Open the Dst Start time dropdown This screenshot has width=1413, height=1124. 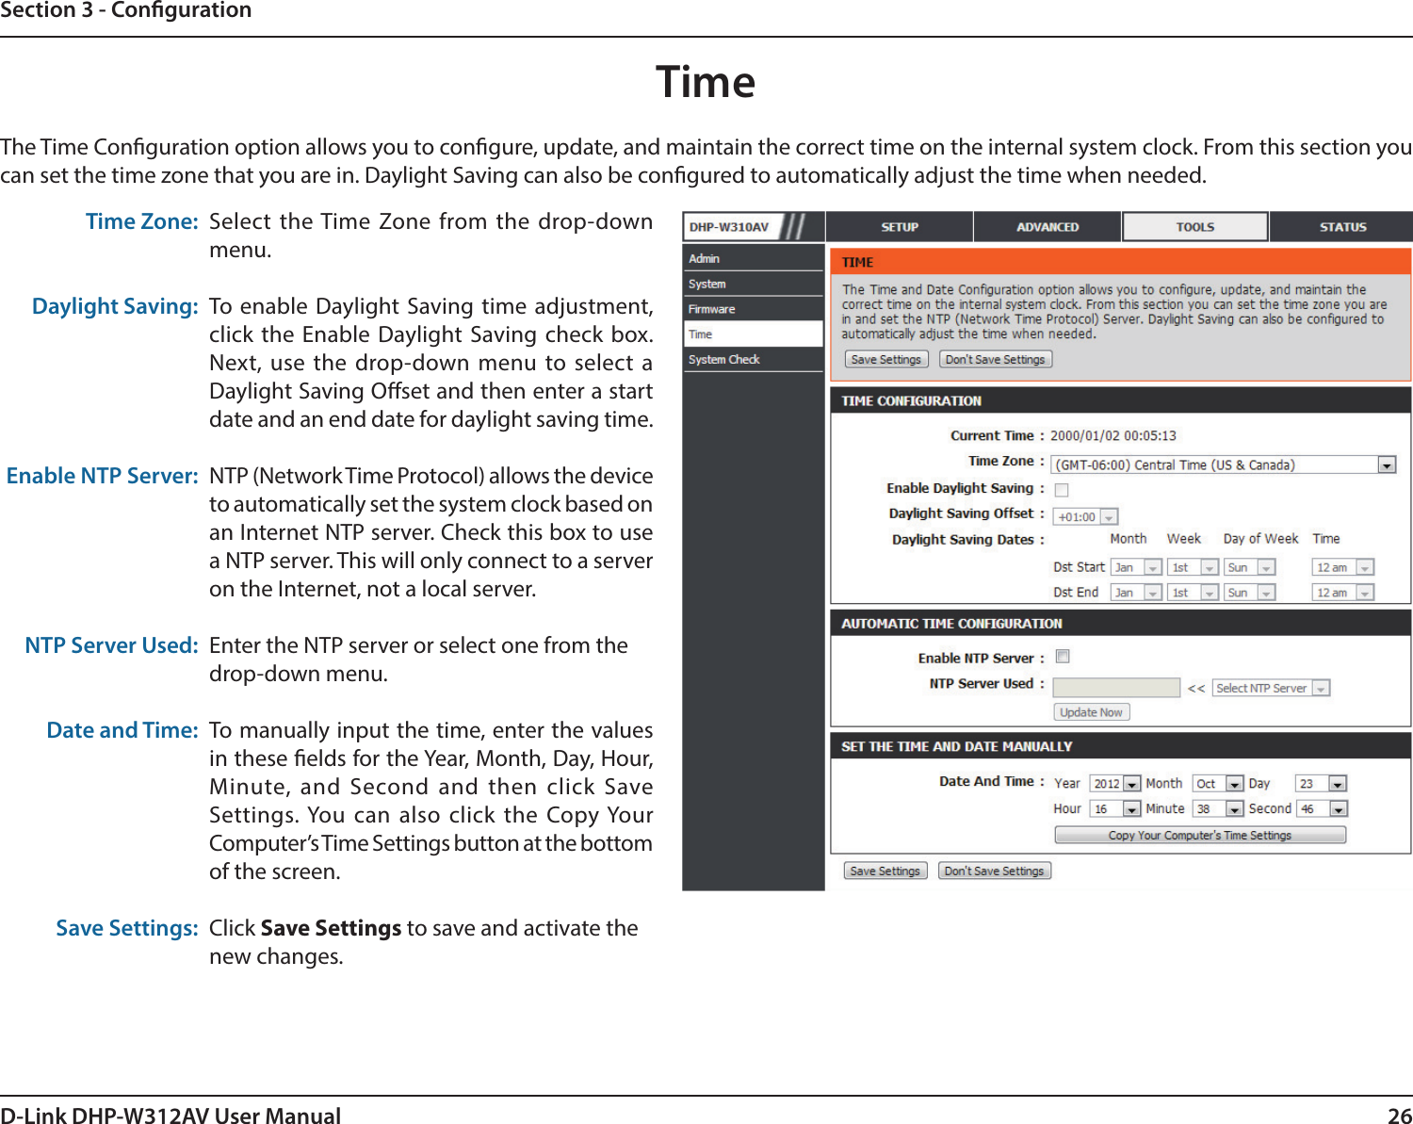[x=1342, y=567]
